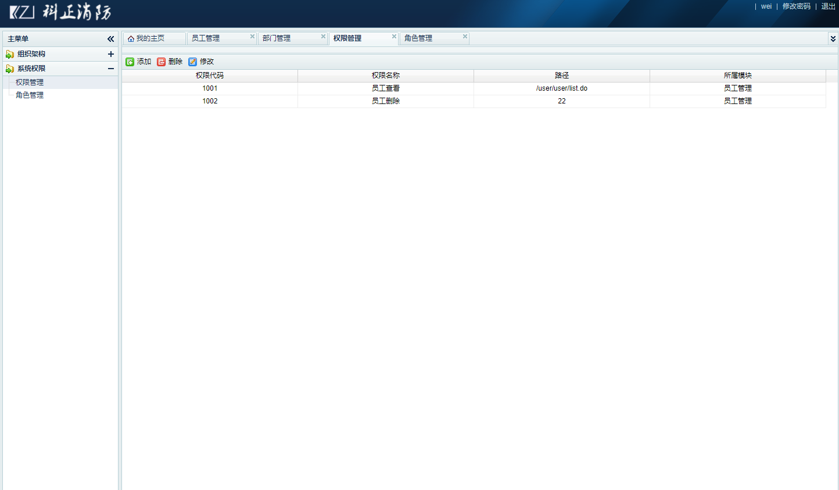Switch to the 部门管理 tab

[293, 38]
